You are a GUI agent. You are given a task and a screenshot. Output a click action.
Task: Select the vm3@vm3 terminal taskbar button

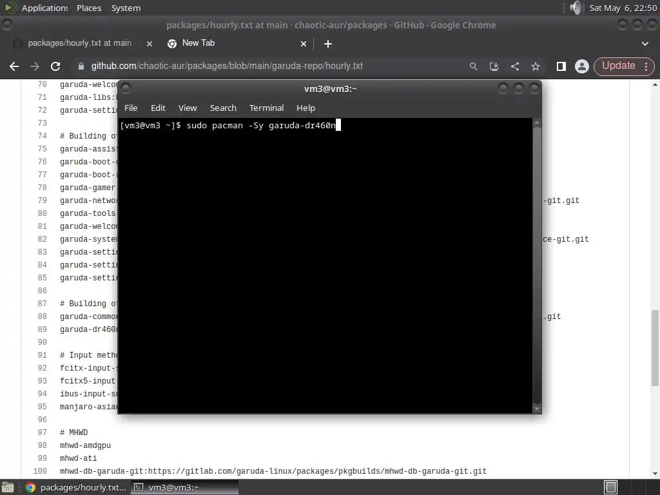point(184,487)
